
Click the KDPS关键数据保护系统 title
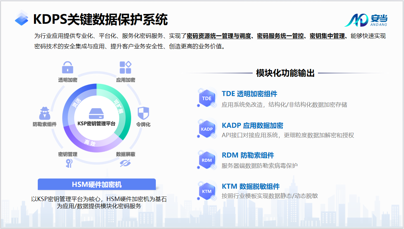point(100,19)
